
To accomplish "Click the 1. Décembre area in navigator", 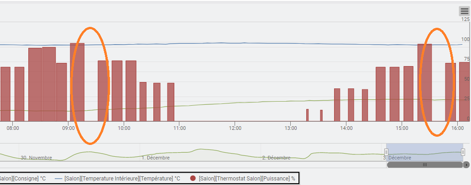I will [x=156, y=158].
